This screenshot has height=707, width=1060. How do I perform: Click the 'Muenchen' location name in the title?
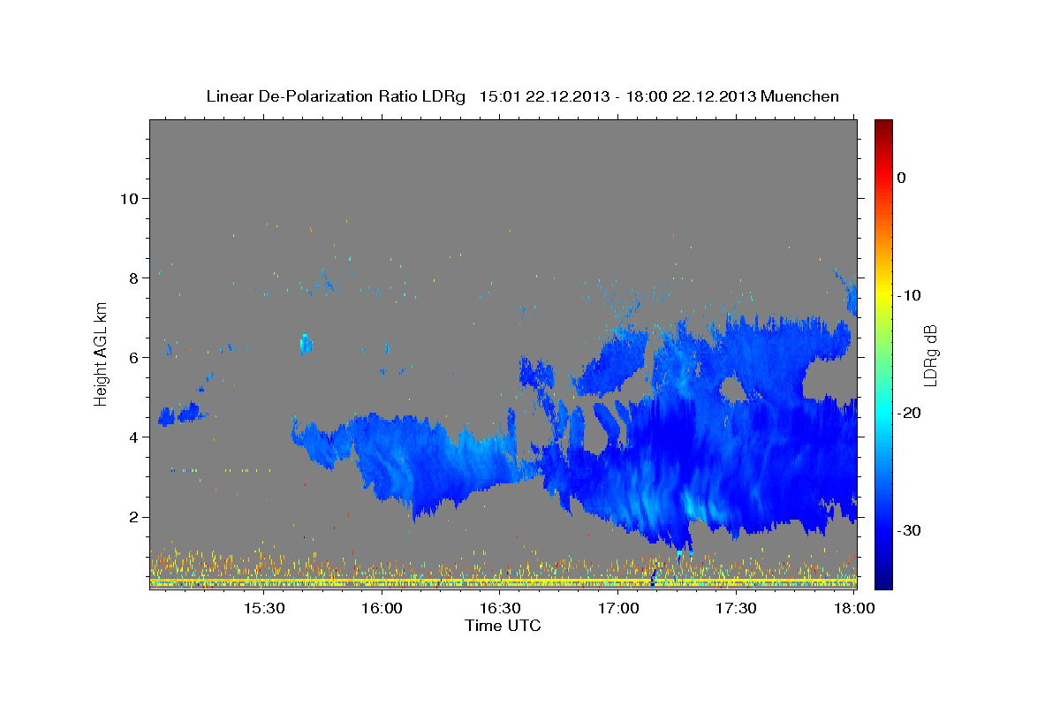(x=800, y=96)
